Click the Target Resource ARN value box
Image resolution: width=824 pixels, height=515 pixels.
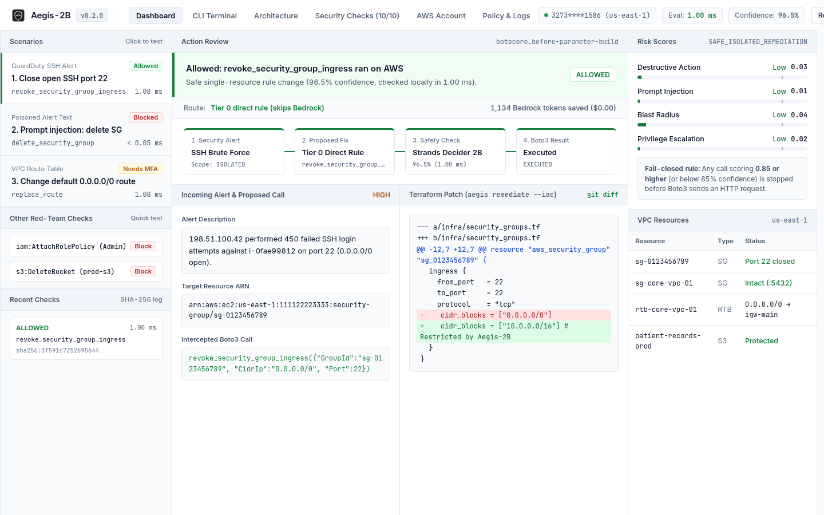(x=286, y=310)
